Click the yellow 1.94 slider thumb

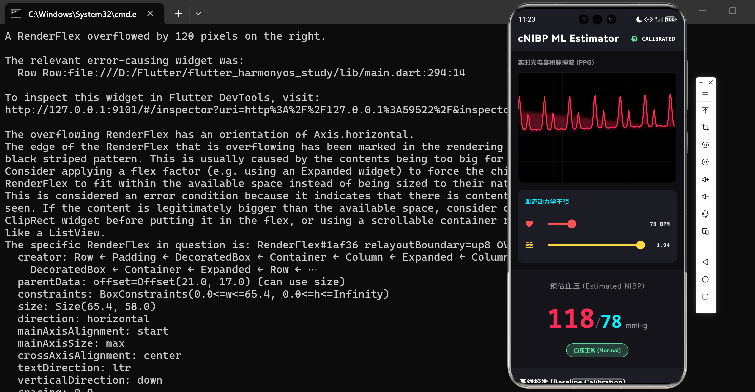click(x=641, y=245)
